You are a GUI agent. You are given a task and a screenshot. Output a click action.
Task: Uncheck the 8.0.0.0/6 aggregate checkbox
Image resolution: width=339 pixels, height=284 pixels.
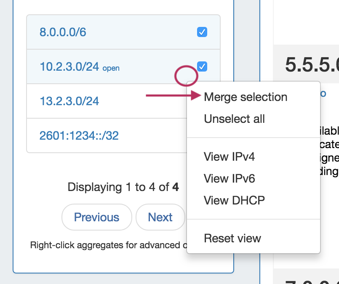[202, 32]
